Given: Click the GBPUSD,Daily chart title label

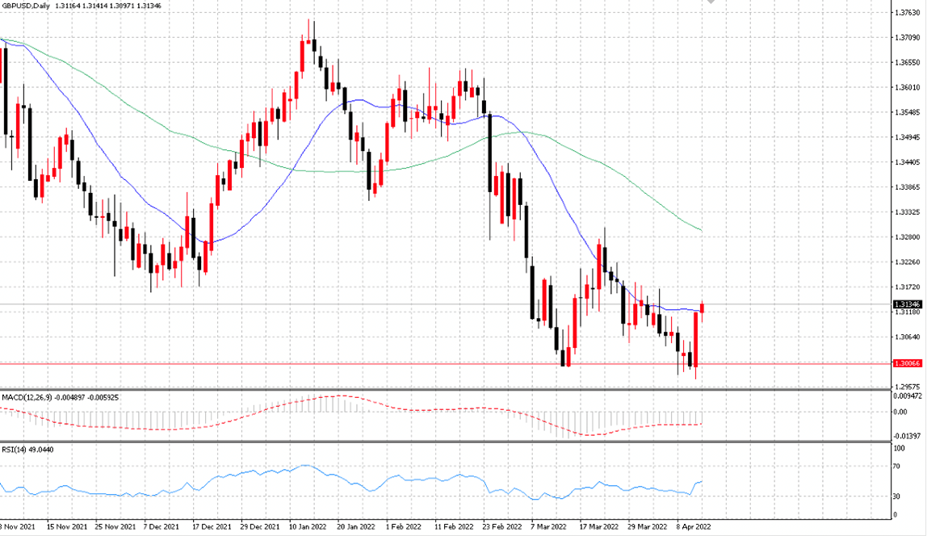Looking at the screenshot, I should coord(25,6).
